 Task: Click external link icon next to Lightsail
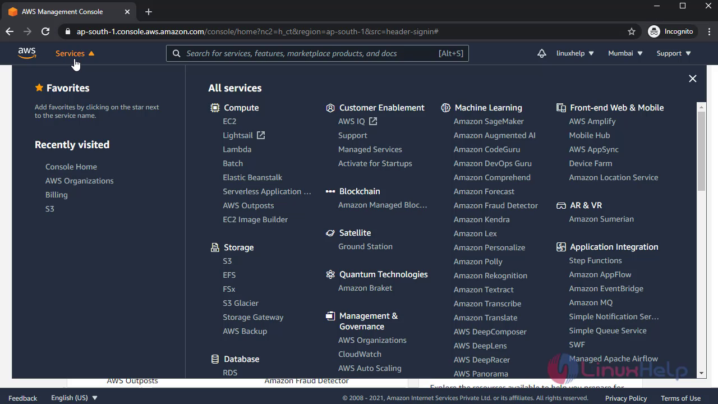coord(261,135)
